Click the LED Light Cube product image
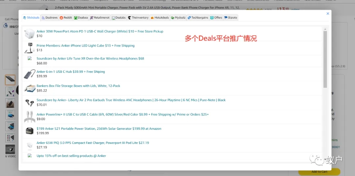This screenshot has height=176, width=355. 30,48
